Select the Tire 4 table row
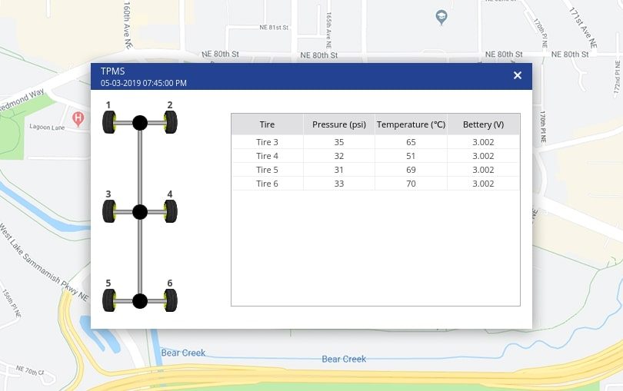This screenshot has width=623, height=391. pyautogui.click(x=375, y=156)
